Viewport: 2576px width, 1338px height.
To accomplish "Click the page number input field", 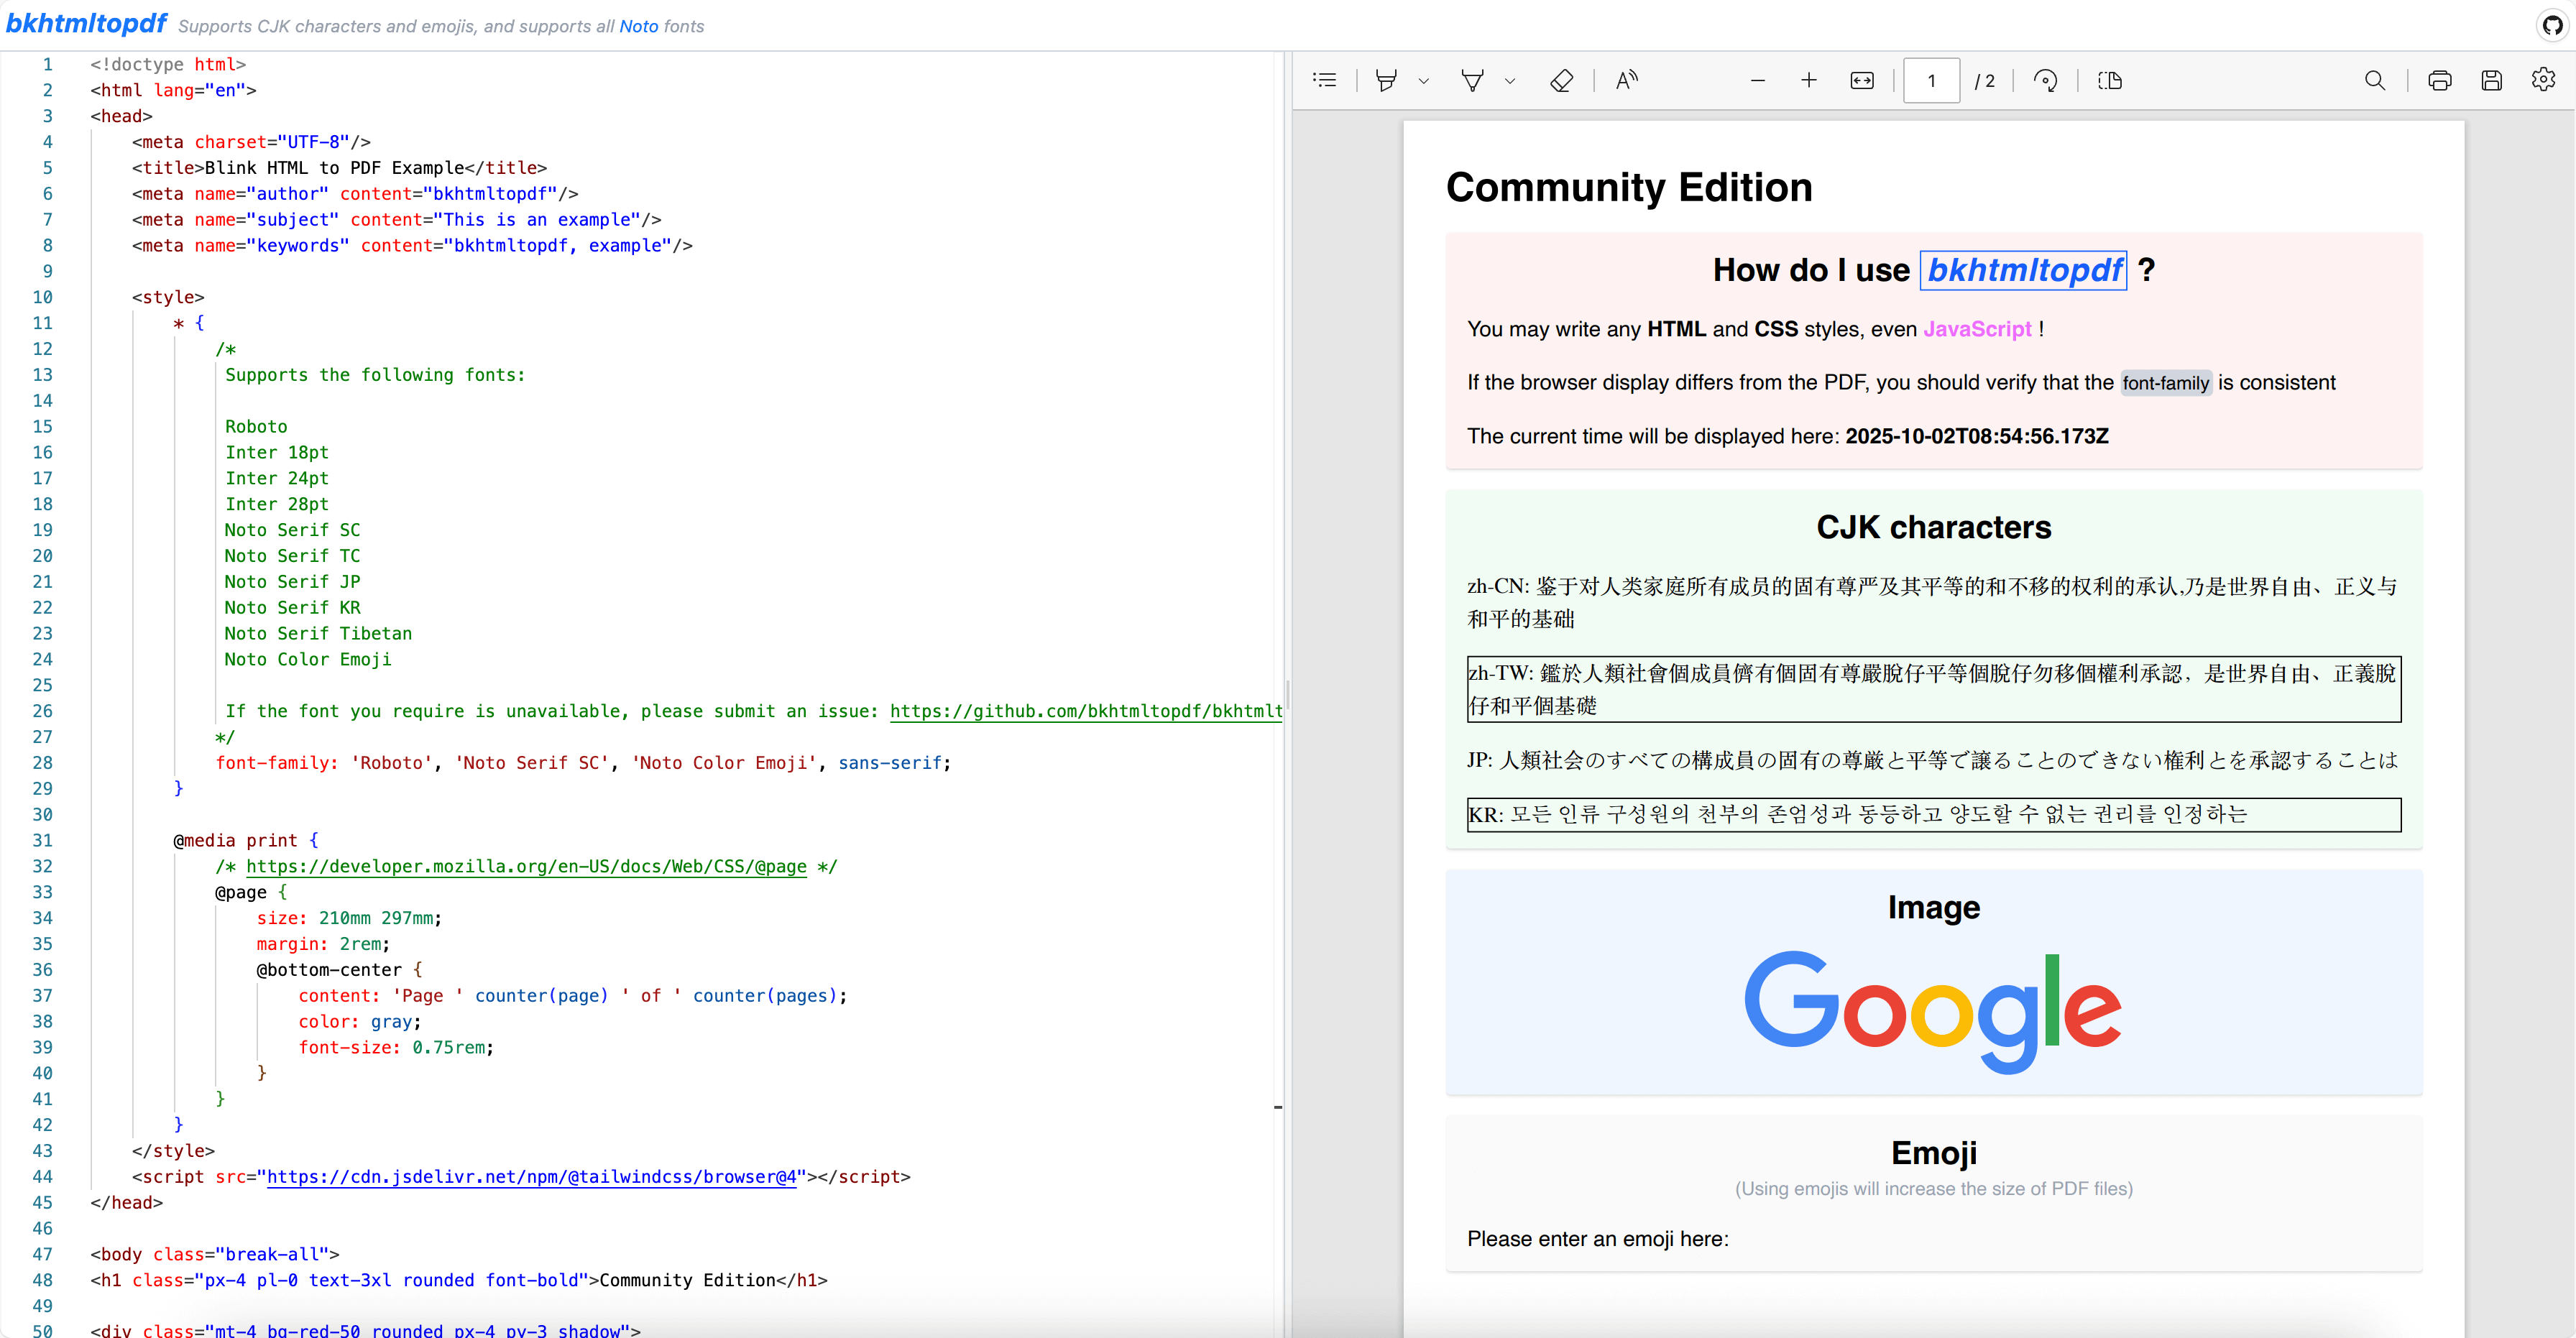I will pyautogui.click(x=1931, y=80).
